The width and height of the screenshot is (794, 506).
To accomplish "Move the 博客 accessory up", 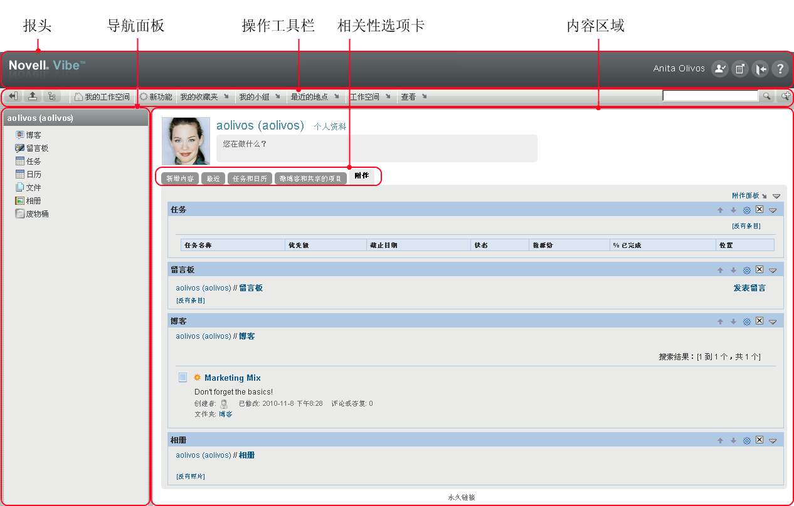I will tap(721, 322).
